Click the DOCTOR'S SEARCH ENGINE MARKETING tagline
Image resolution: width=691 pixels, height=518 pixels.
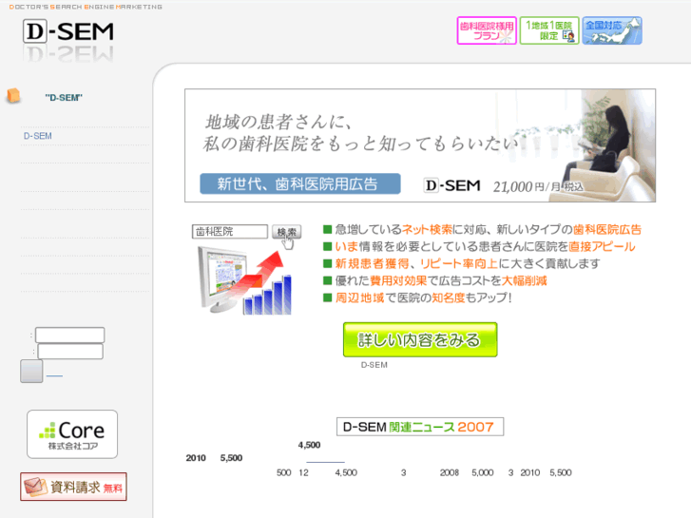[86, 7]
